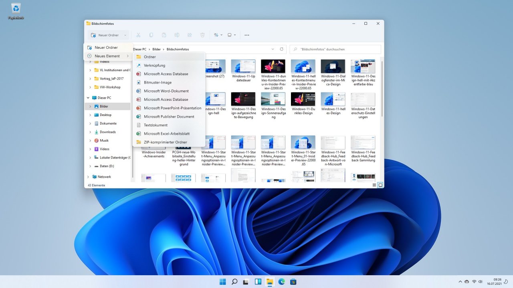The image size is (513, 288).
Task: Choose Verknüpfung from the submenu
Action: point(169,65)
